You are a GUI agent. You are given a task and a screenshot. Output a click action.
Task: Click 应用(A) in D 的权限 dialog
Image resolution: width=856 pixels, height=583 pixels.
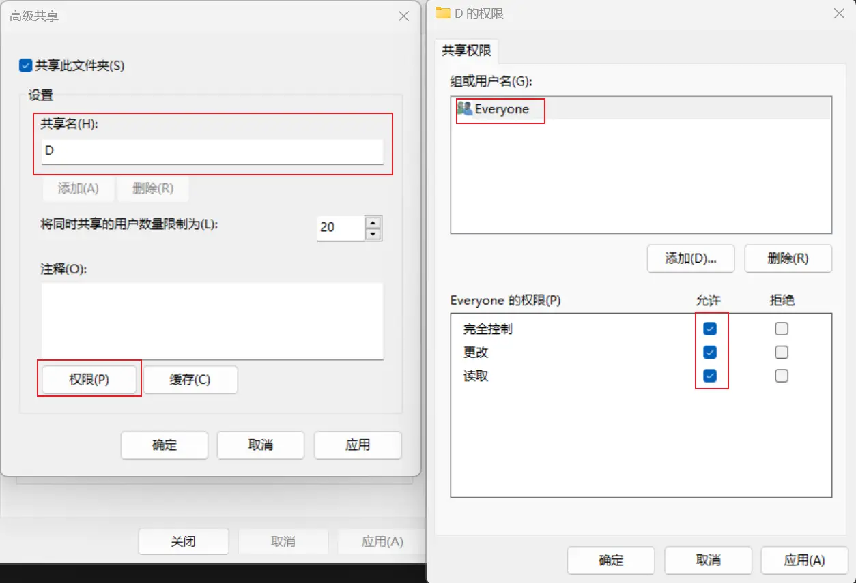tap(804, 560)
